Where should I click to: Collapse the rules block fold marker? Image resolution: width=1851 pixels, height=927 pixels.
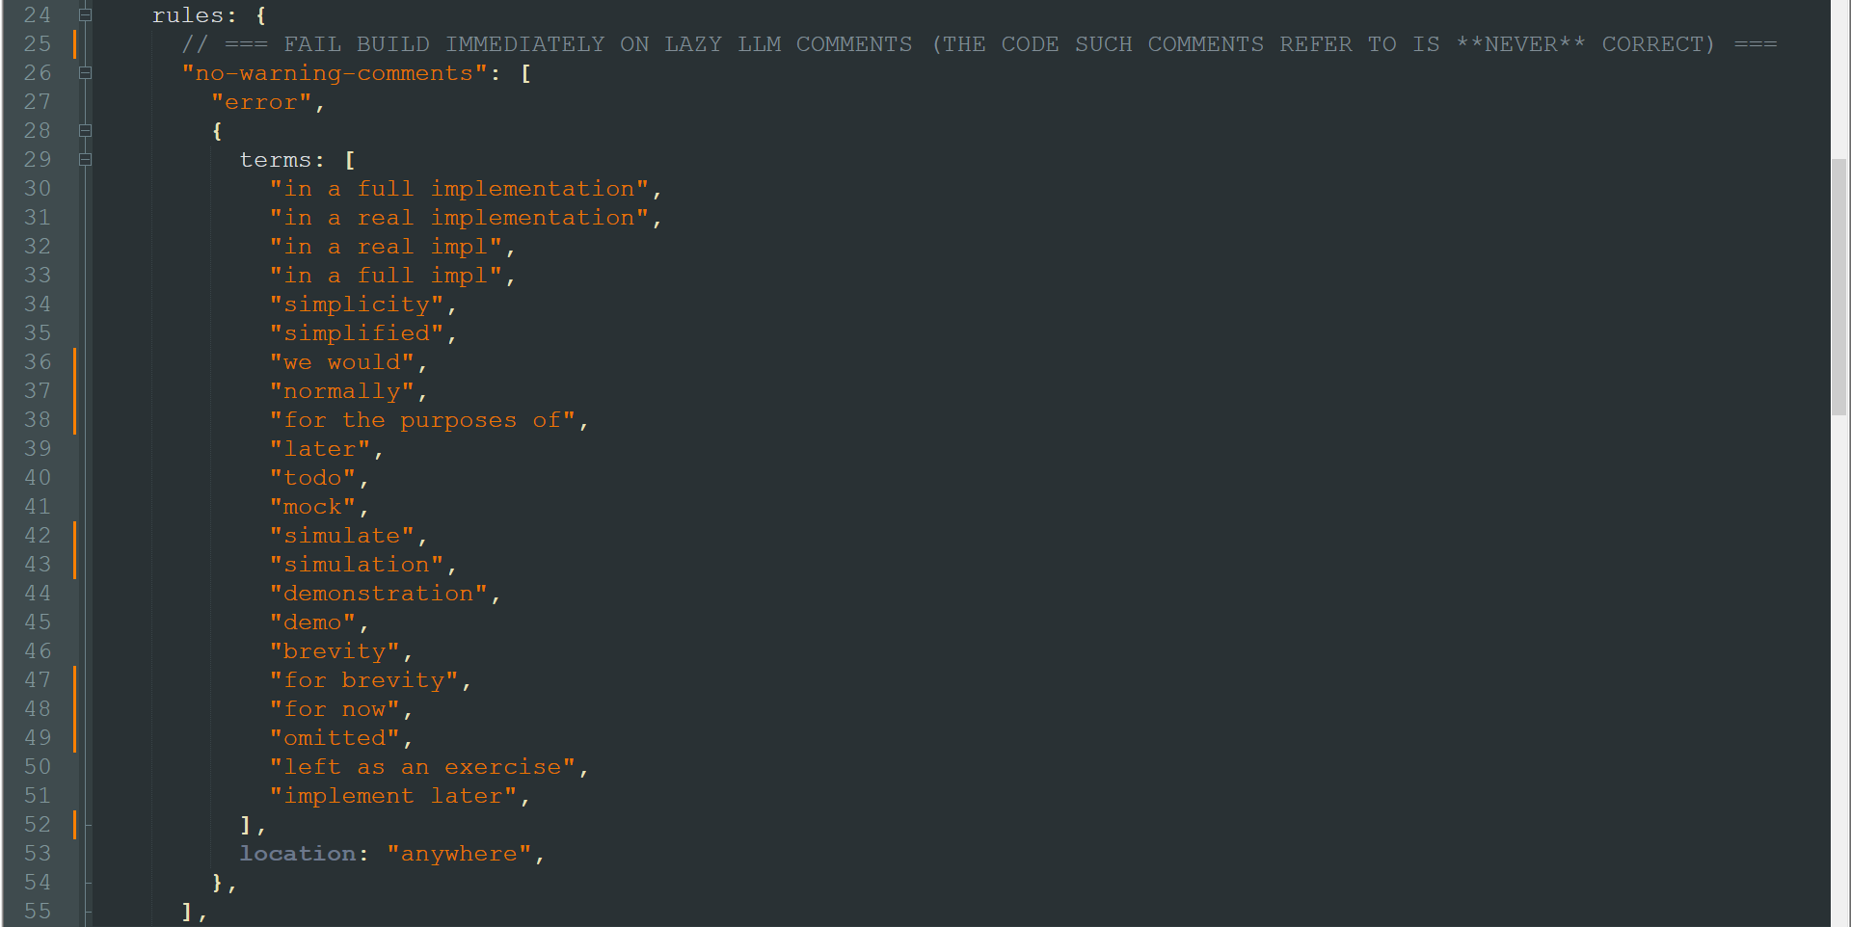pyautogui.click(x=85, y=15)
